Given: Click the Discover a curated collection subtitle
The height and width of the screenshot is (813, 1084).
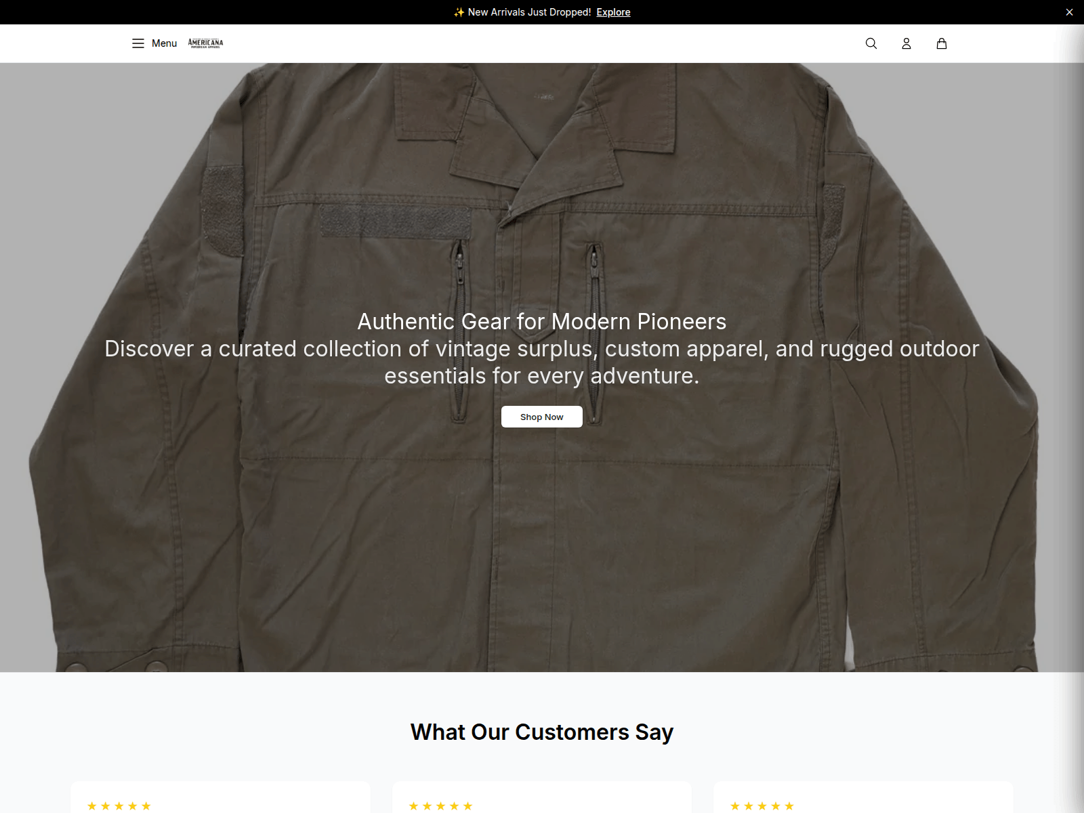Looking at the screenshot, I should pyautogui.click(x=542, y=362).
